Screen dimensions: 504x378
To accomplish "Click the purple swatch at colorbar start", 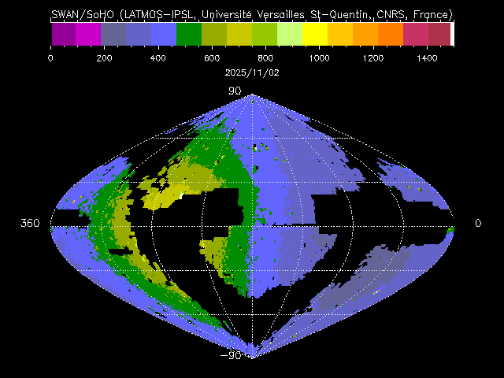I will pyautogui.click(x=63, y=34).
